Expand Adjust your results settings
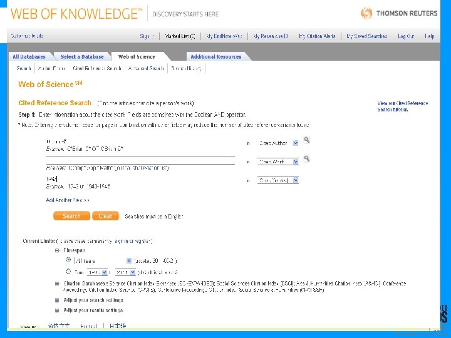 57,310
